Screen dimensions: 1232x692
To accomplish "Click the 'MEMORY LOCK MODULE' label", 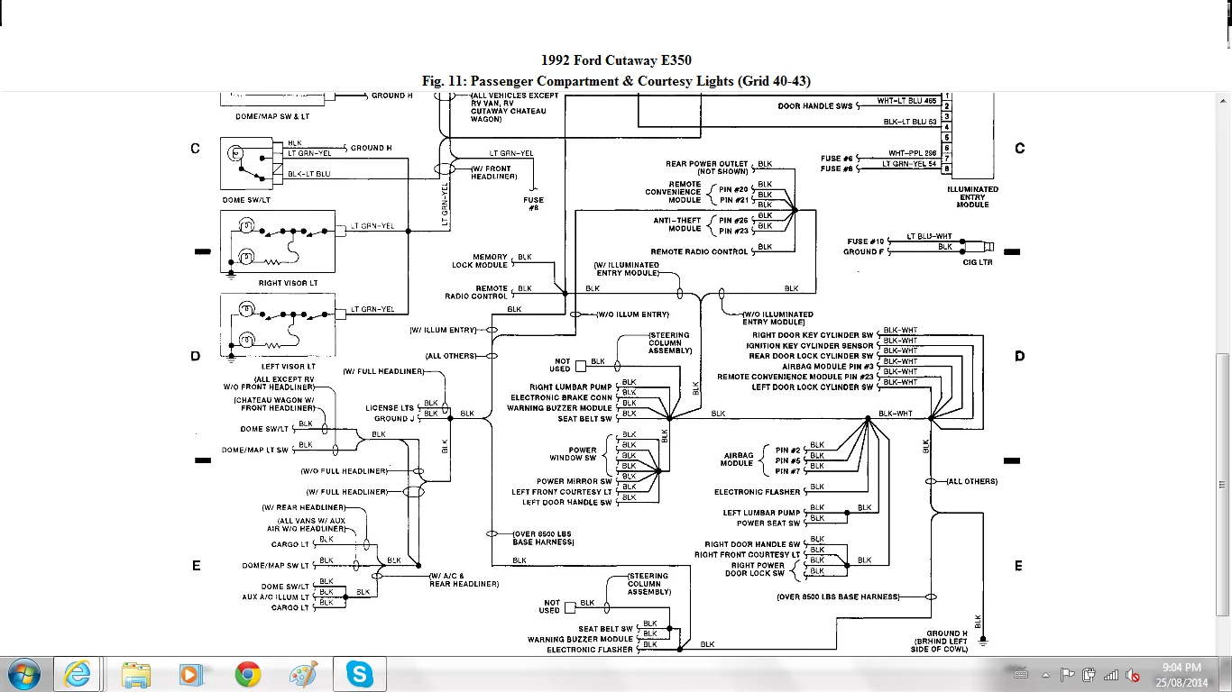I will tap(480, 261).
